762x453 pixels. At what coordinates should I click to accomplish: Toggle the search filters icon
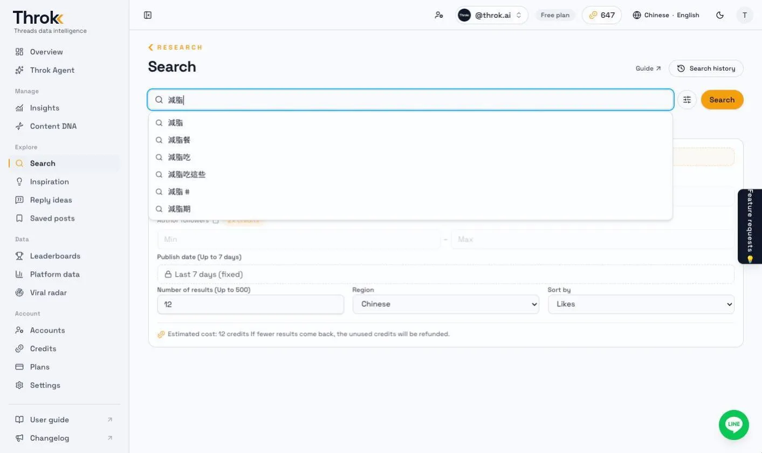click(687, 100)
